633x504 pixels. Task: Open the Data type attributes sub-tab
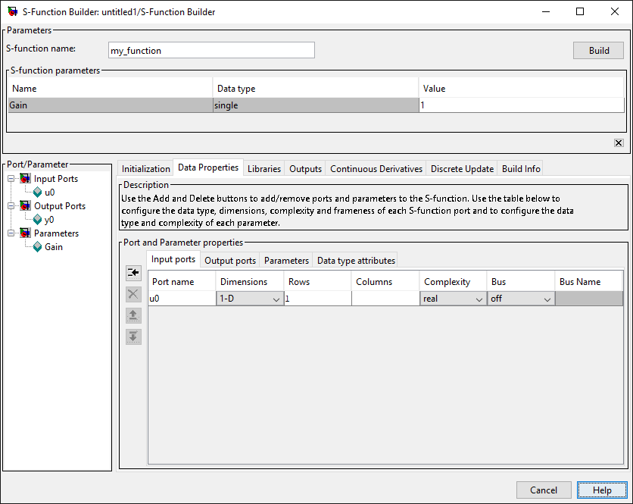[x=356, y=261]
